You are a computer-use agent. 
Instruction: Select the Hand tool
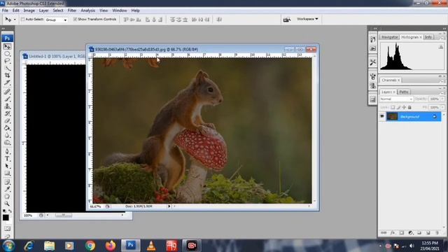point(7,197)
